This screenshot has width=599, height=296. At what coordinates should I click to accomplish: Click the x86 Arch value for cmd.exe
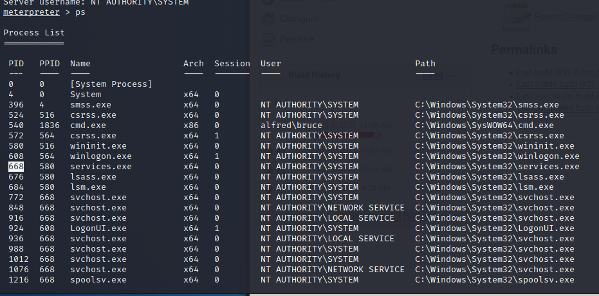pos(191,125)
